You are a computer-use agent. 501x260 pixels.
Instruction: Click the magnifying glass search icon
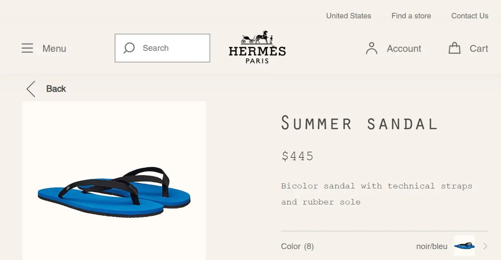coord(129,48)
